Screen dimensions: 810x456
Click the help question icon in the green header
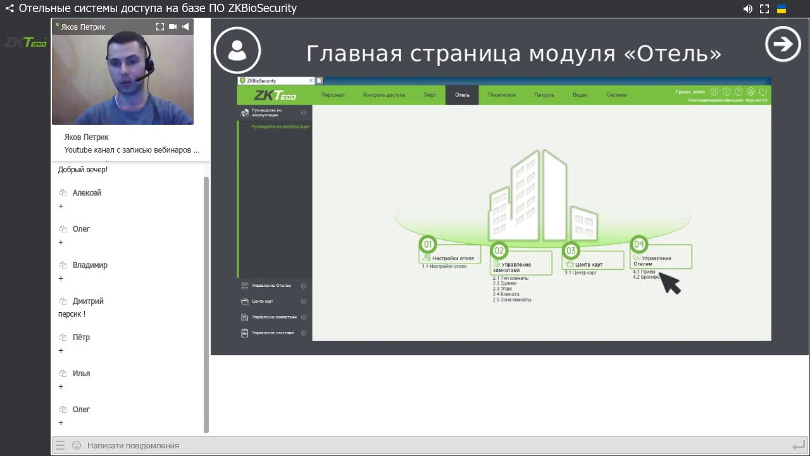click(x=738, y=92)
